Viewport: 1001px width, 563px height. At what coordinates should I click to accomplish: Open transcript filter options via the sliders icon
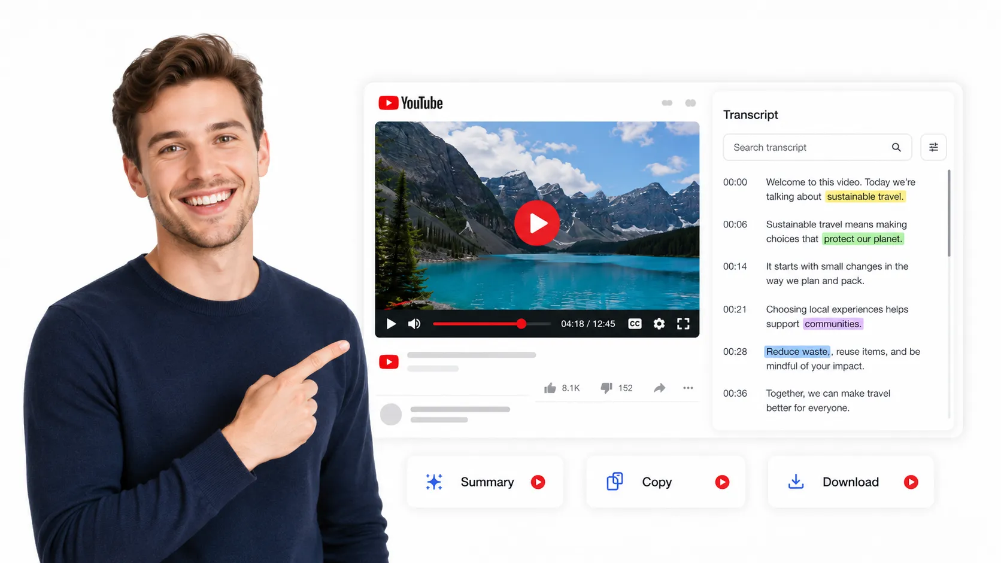pyautogui.click(x=933, y=147)
